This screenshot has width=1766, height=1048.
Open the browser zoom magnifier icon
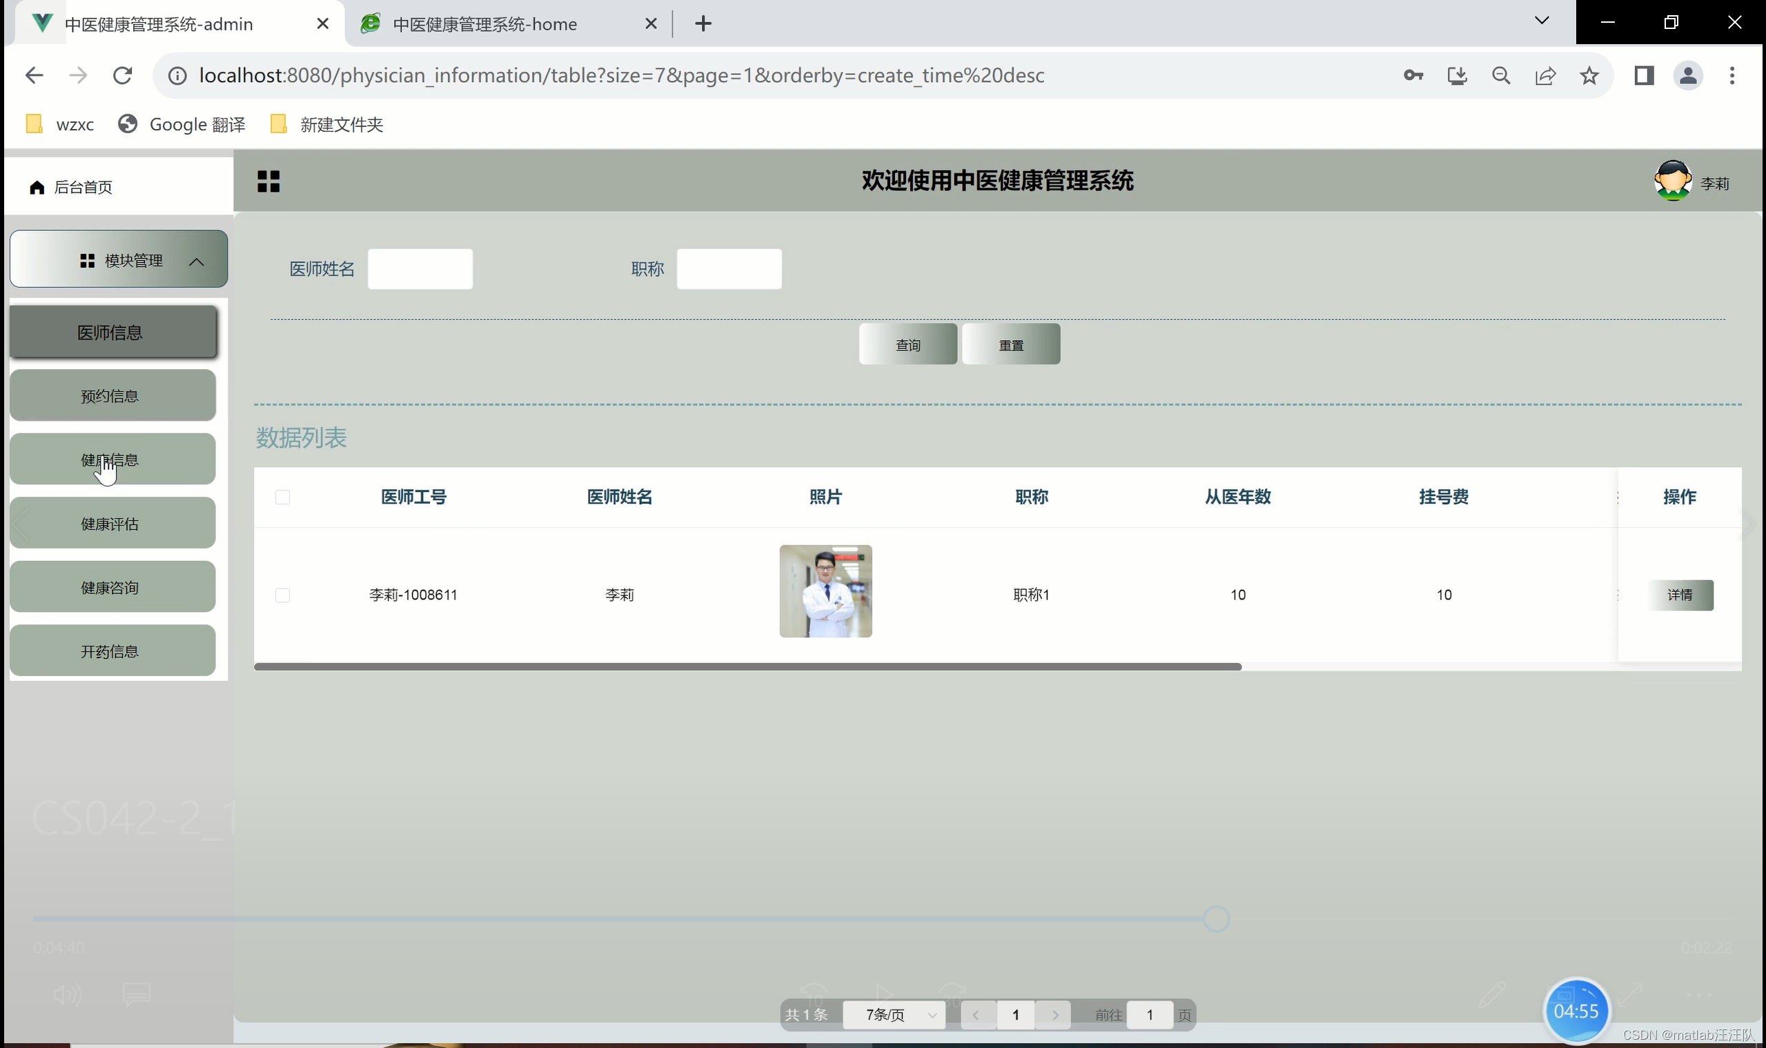pyautogui.click(x=1501, y=76)
